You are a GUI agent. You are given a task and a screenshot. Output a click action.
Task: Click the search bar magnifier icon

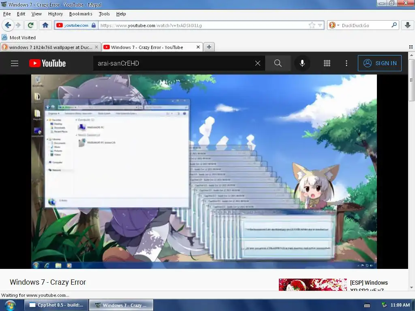click(x=394, y=25)
